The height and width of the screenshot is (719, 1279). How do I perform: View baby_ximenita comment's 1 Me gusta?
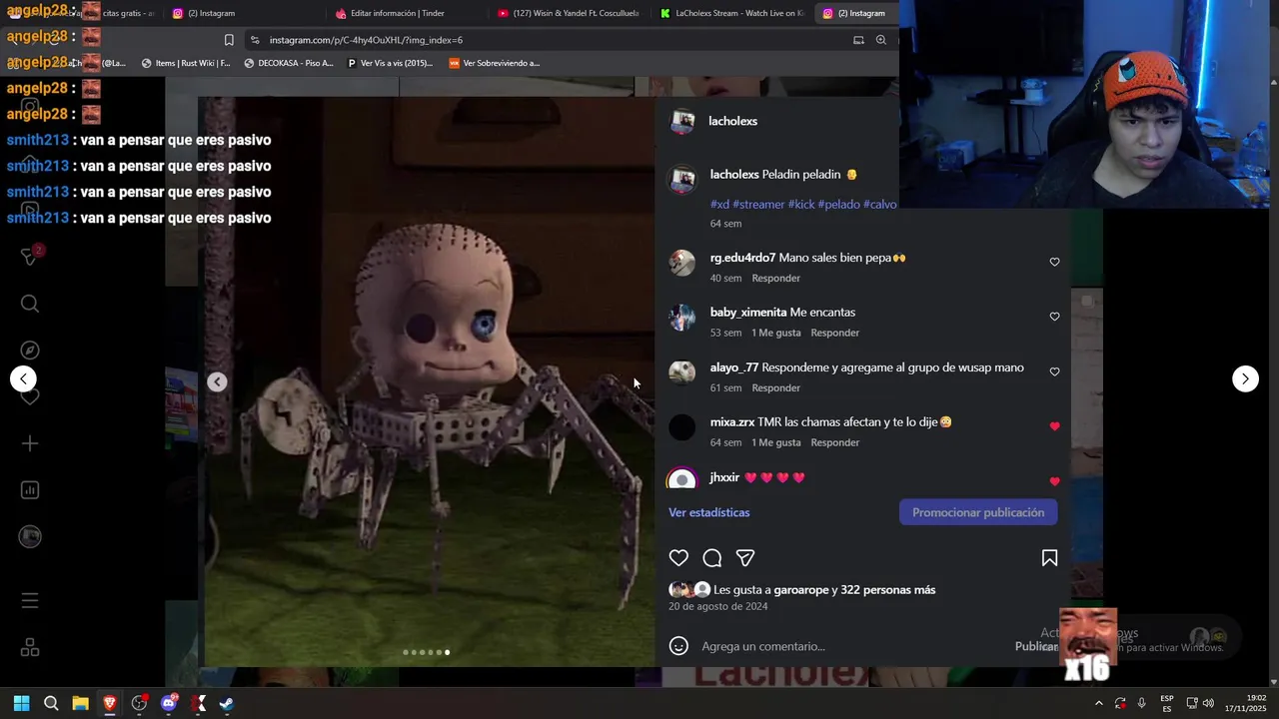(x=776, y=333)
